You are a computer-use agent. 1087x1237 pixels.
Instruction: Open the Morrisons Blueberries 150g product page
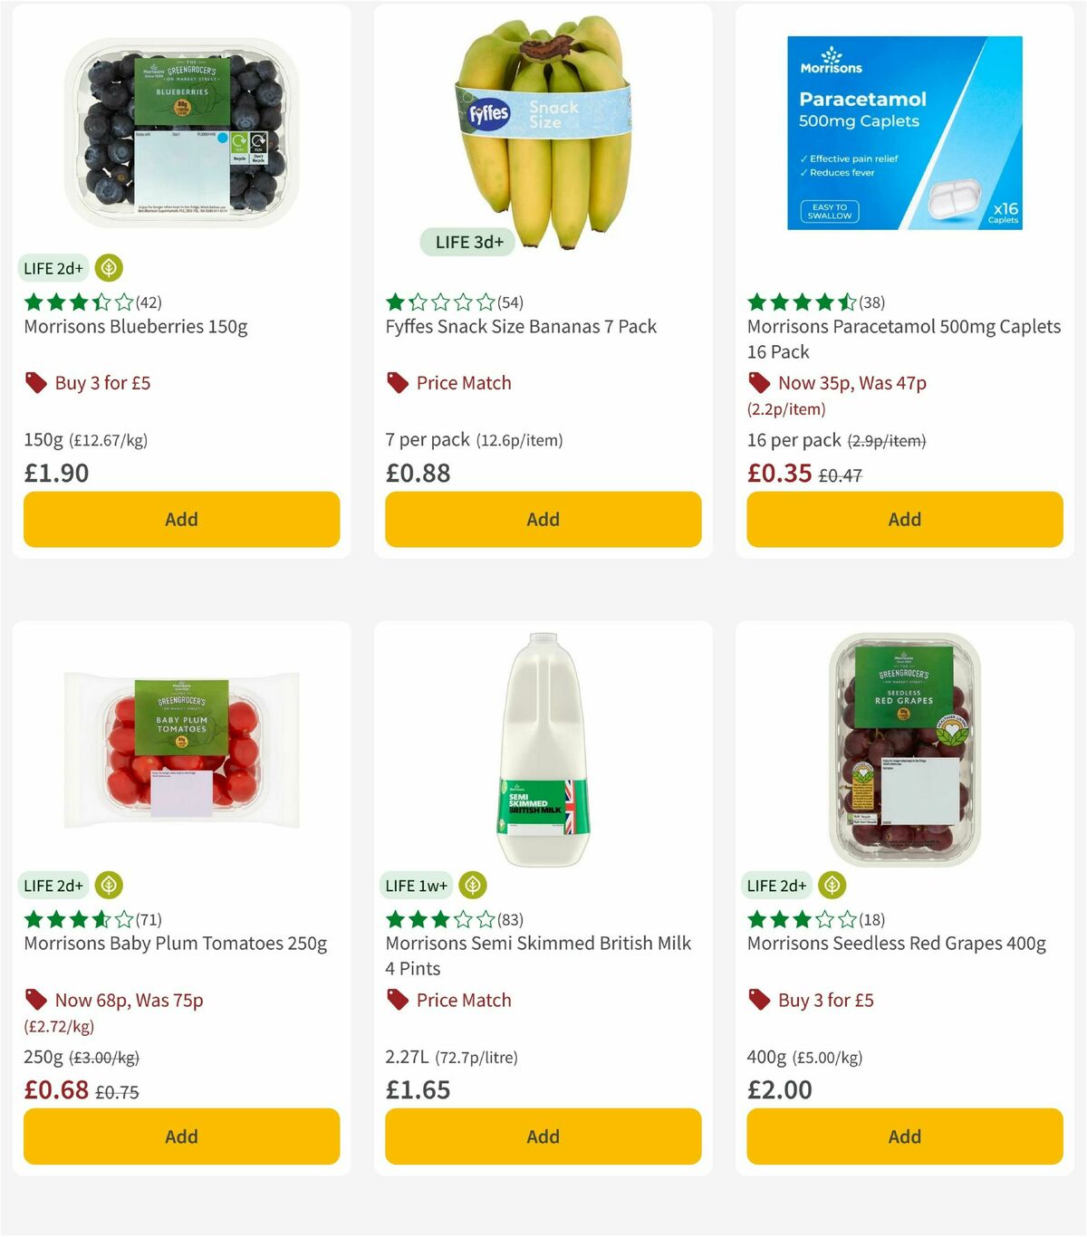pos(137,327)
